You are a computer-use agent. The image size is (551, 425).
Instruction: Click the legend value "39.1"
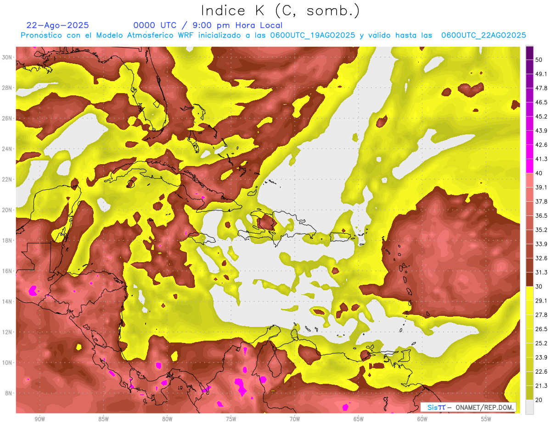(x=542, y=188)
